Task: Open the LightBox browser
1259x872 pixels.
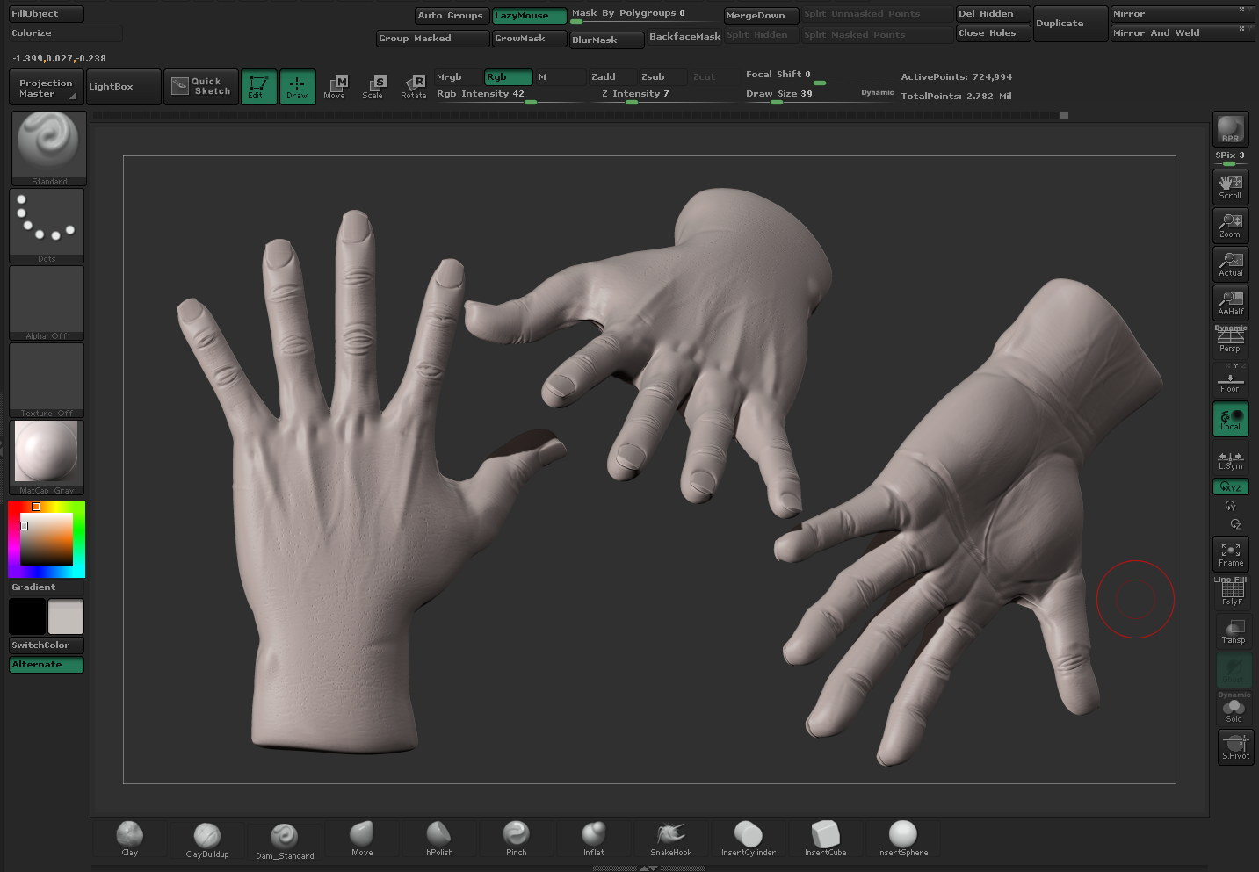Action: [x=123, y=87]
